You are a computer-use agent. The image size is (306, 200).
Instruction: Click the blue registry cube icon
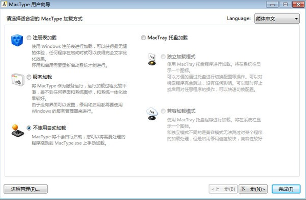17,40
